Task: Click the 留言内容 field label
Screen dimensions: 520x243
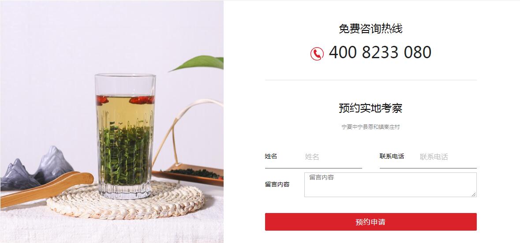Action: tap(277, 184)
